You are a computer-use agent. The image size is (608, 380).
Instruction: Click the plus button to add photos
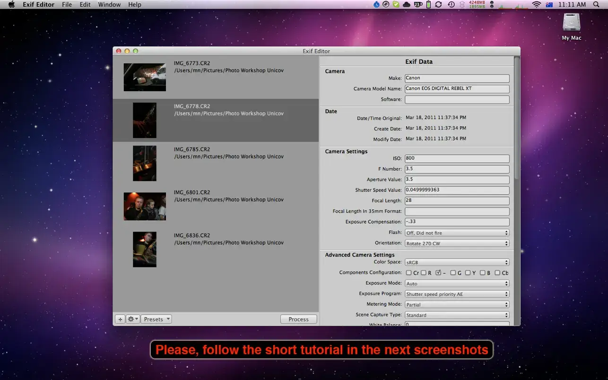120,320
